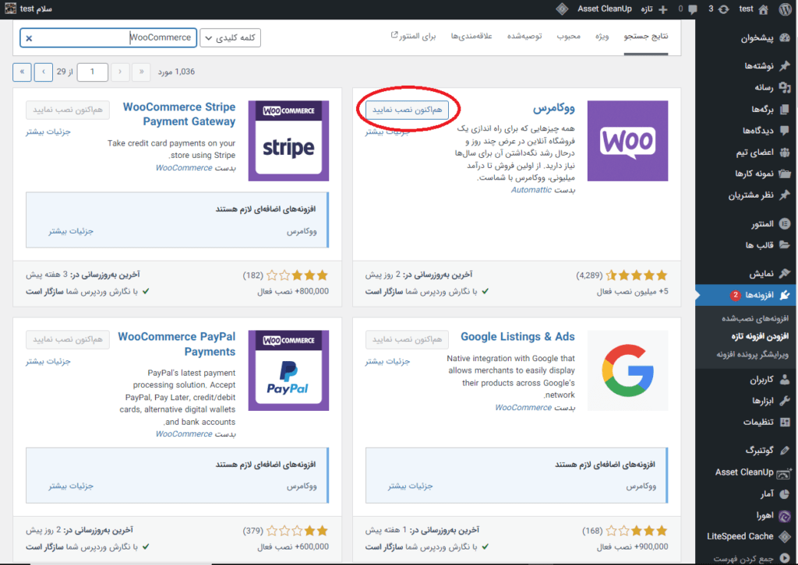
Task: Click جزئیات بیشتر under PayPal install button
Action: (x=48, y=362)
